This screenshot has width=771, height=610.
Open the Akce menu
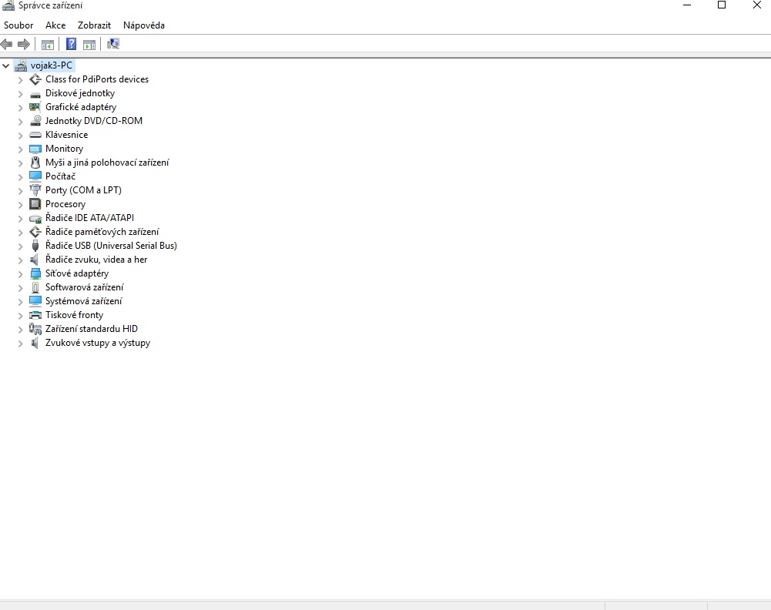(55, 25)
